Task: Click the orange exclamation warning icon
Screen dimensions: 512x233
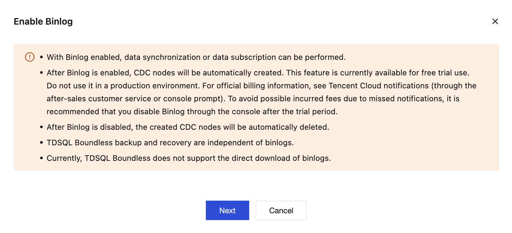Action: pyautogui.click(x=30, y=57)
